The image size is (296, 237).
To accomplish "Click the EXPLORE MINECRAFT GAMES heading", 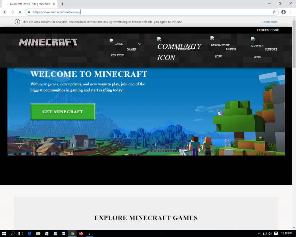I will point(146,218).
